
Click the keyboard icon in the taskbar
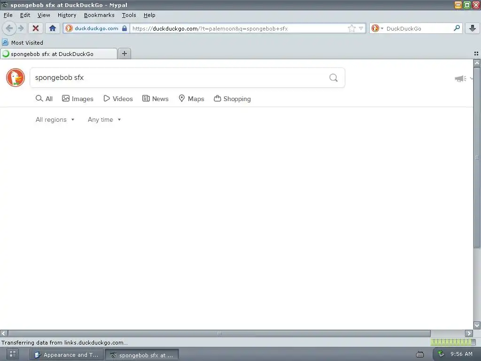[420, 354]
